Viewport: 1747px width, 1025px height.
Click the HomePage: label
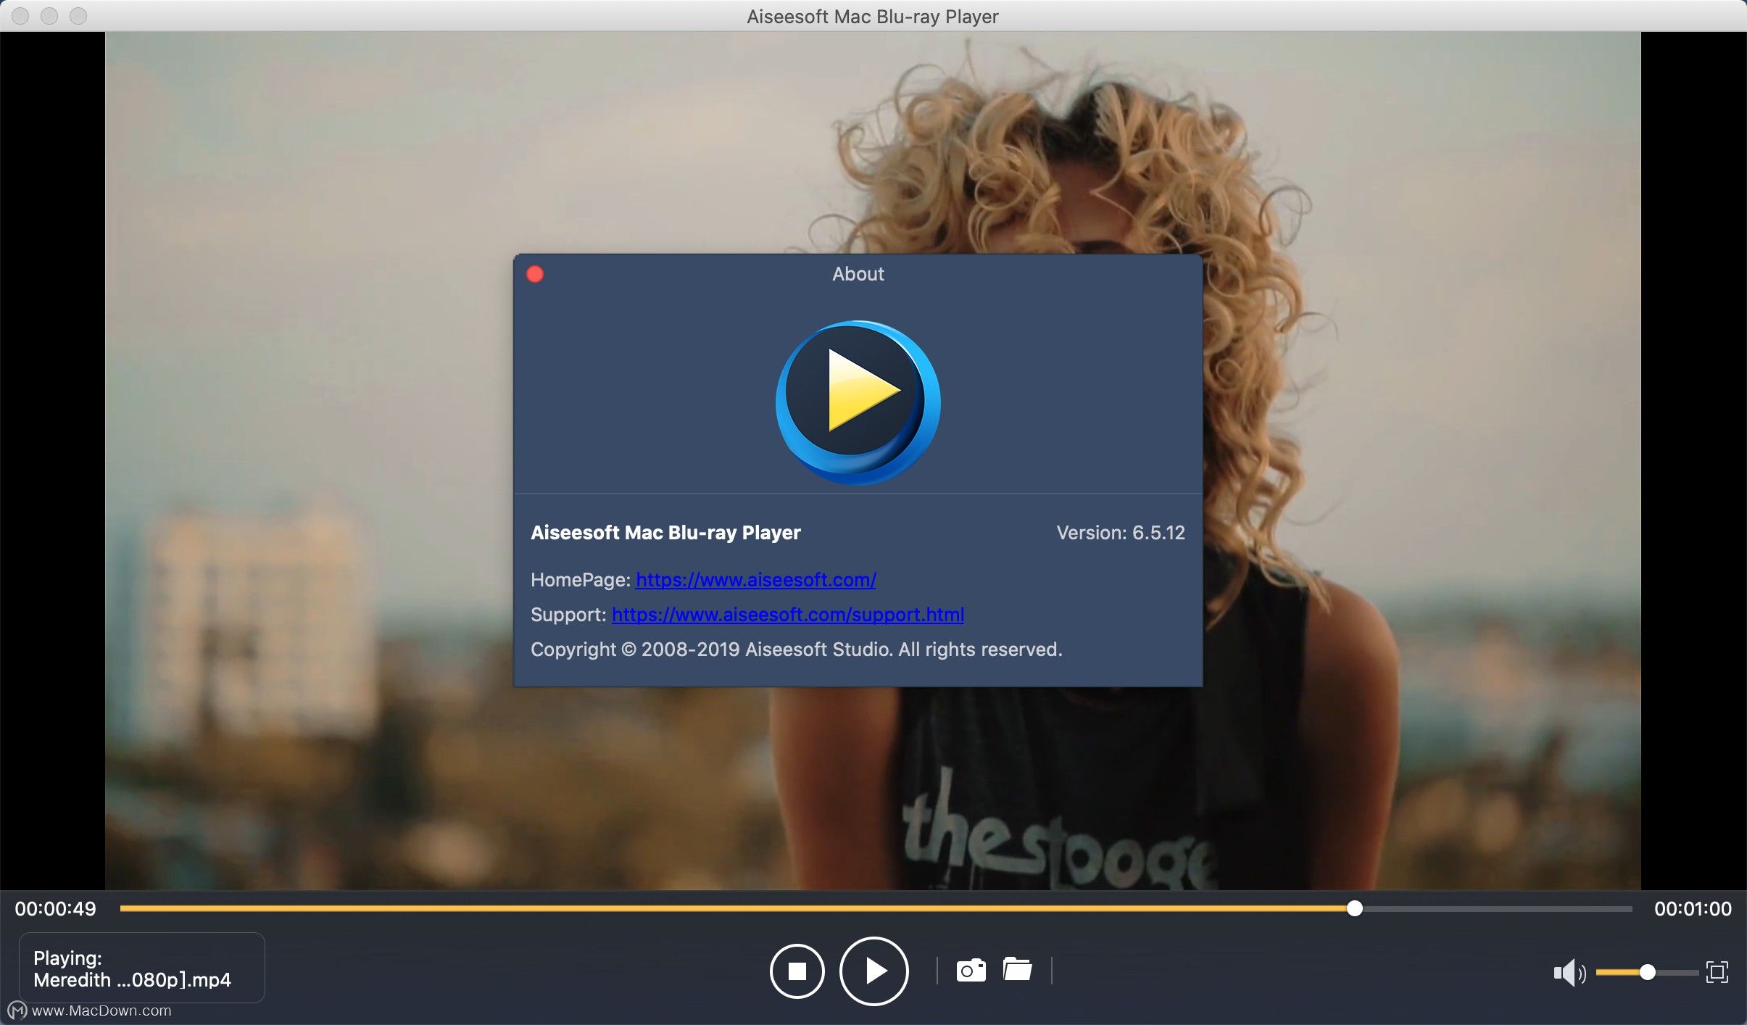581,580
